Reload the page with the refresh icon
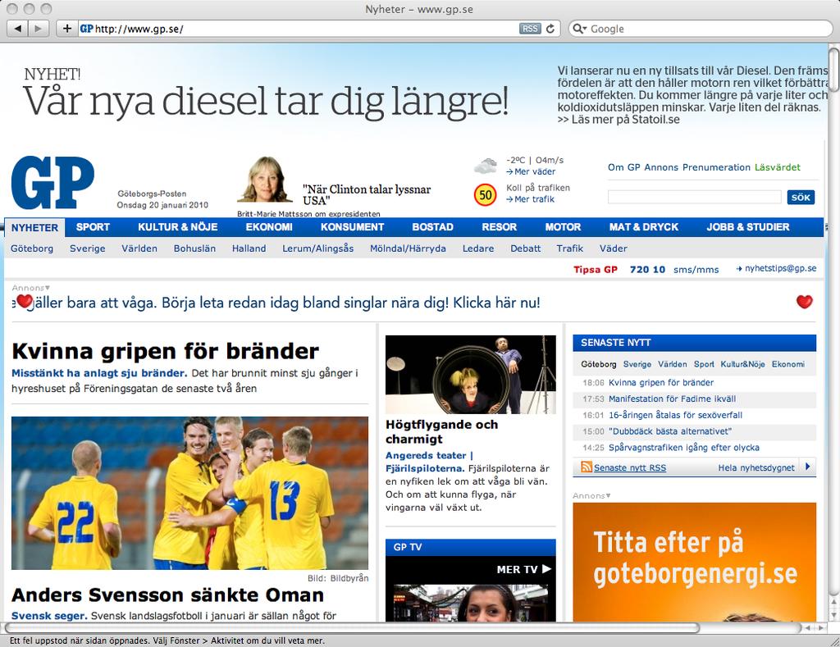The image size is (840, 647). [x=550, y=29]
